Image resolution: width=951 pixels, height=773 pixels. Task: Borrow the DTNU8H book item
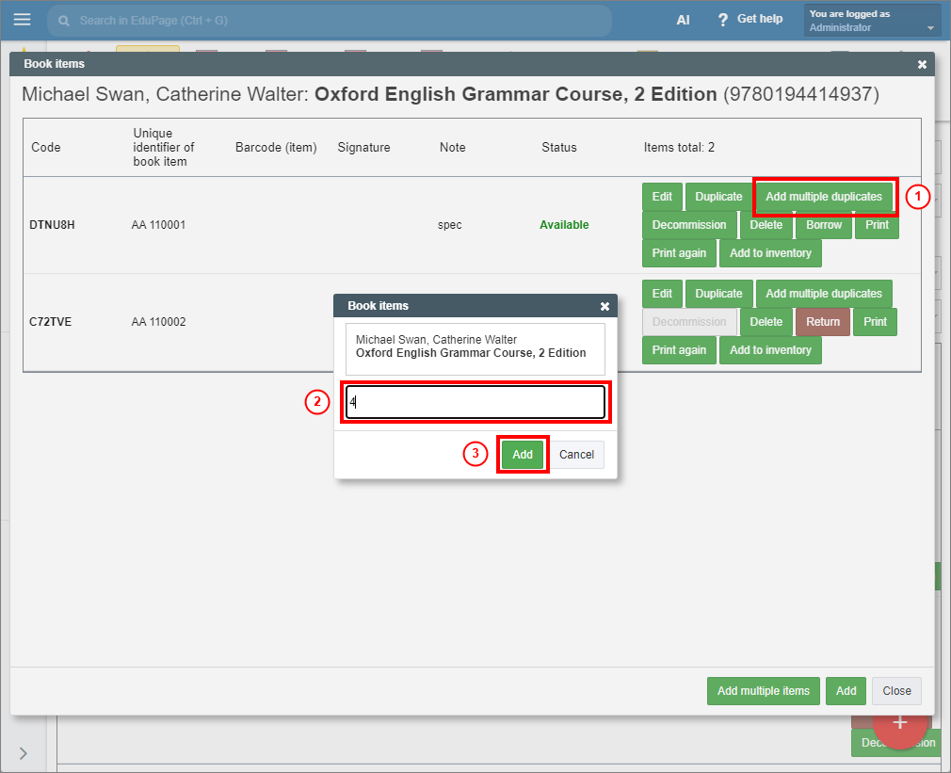[x=824, y=225]
